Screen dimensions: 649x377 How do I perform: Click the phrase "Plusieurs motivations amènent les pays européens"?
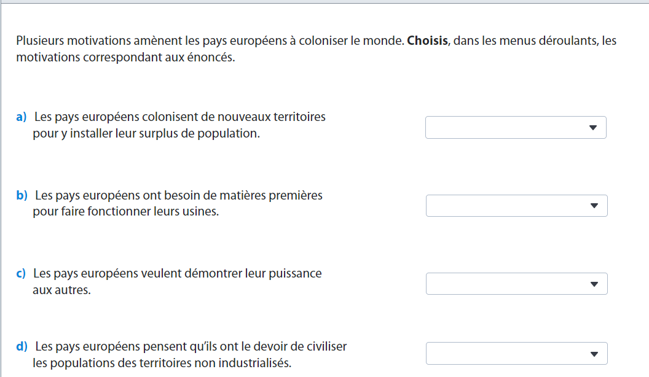point(151,41)
